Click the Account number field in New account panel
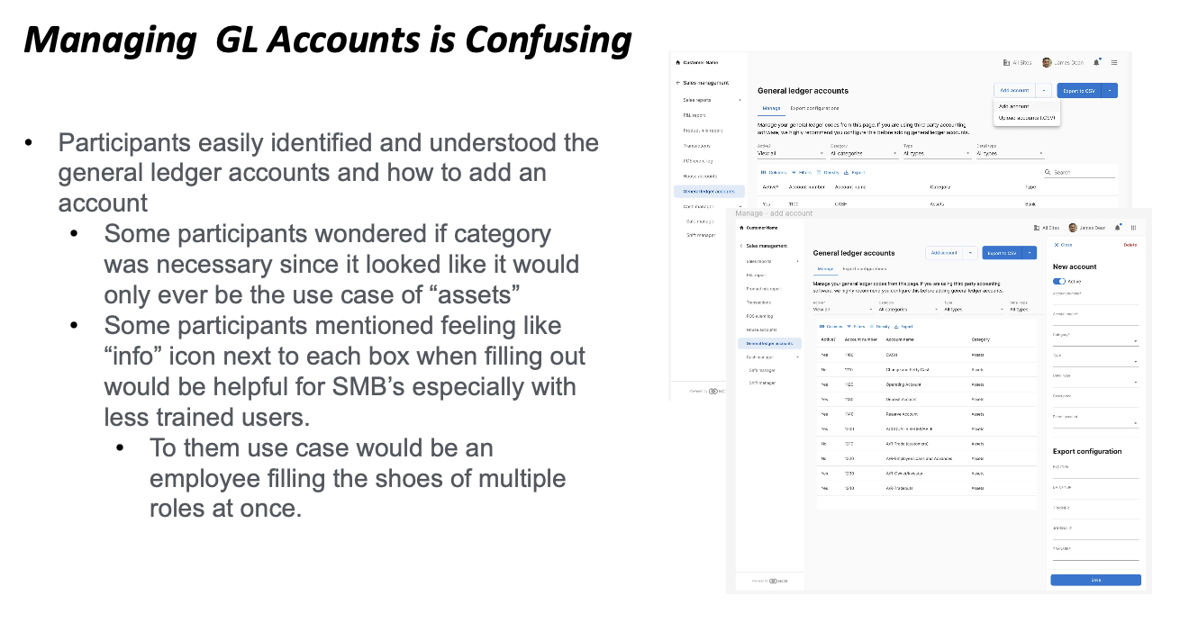The image size is (1180, 623). click(1096, 300)
